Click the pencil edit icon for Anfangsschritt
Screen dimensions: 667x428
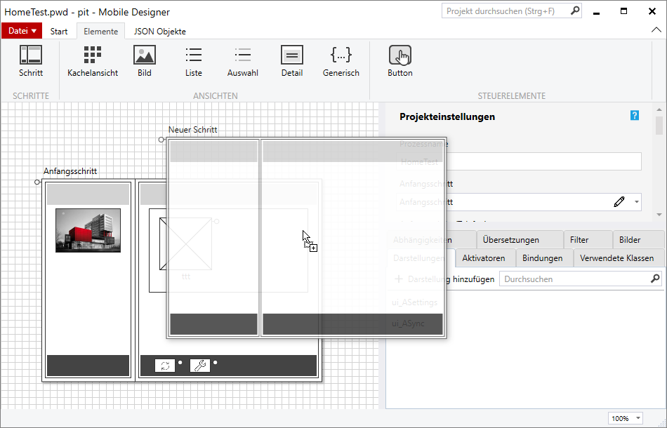pos(619,202)
